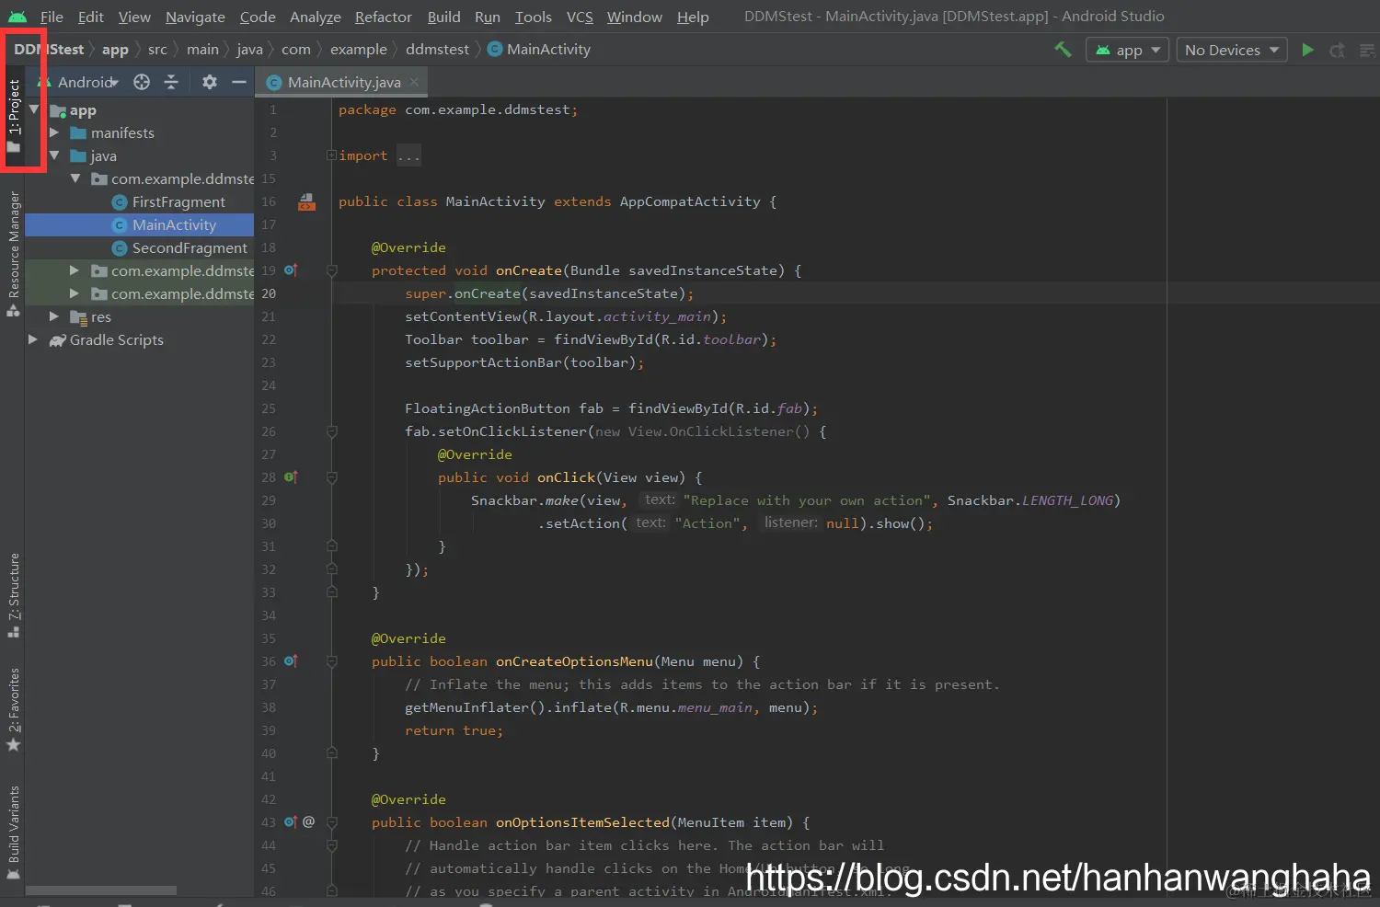This screenshot has width=1380, height=907.
Task: Click onCreate method name on line 19
Action: [528, 270]
